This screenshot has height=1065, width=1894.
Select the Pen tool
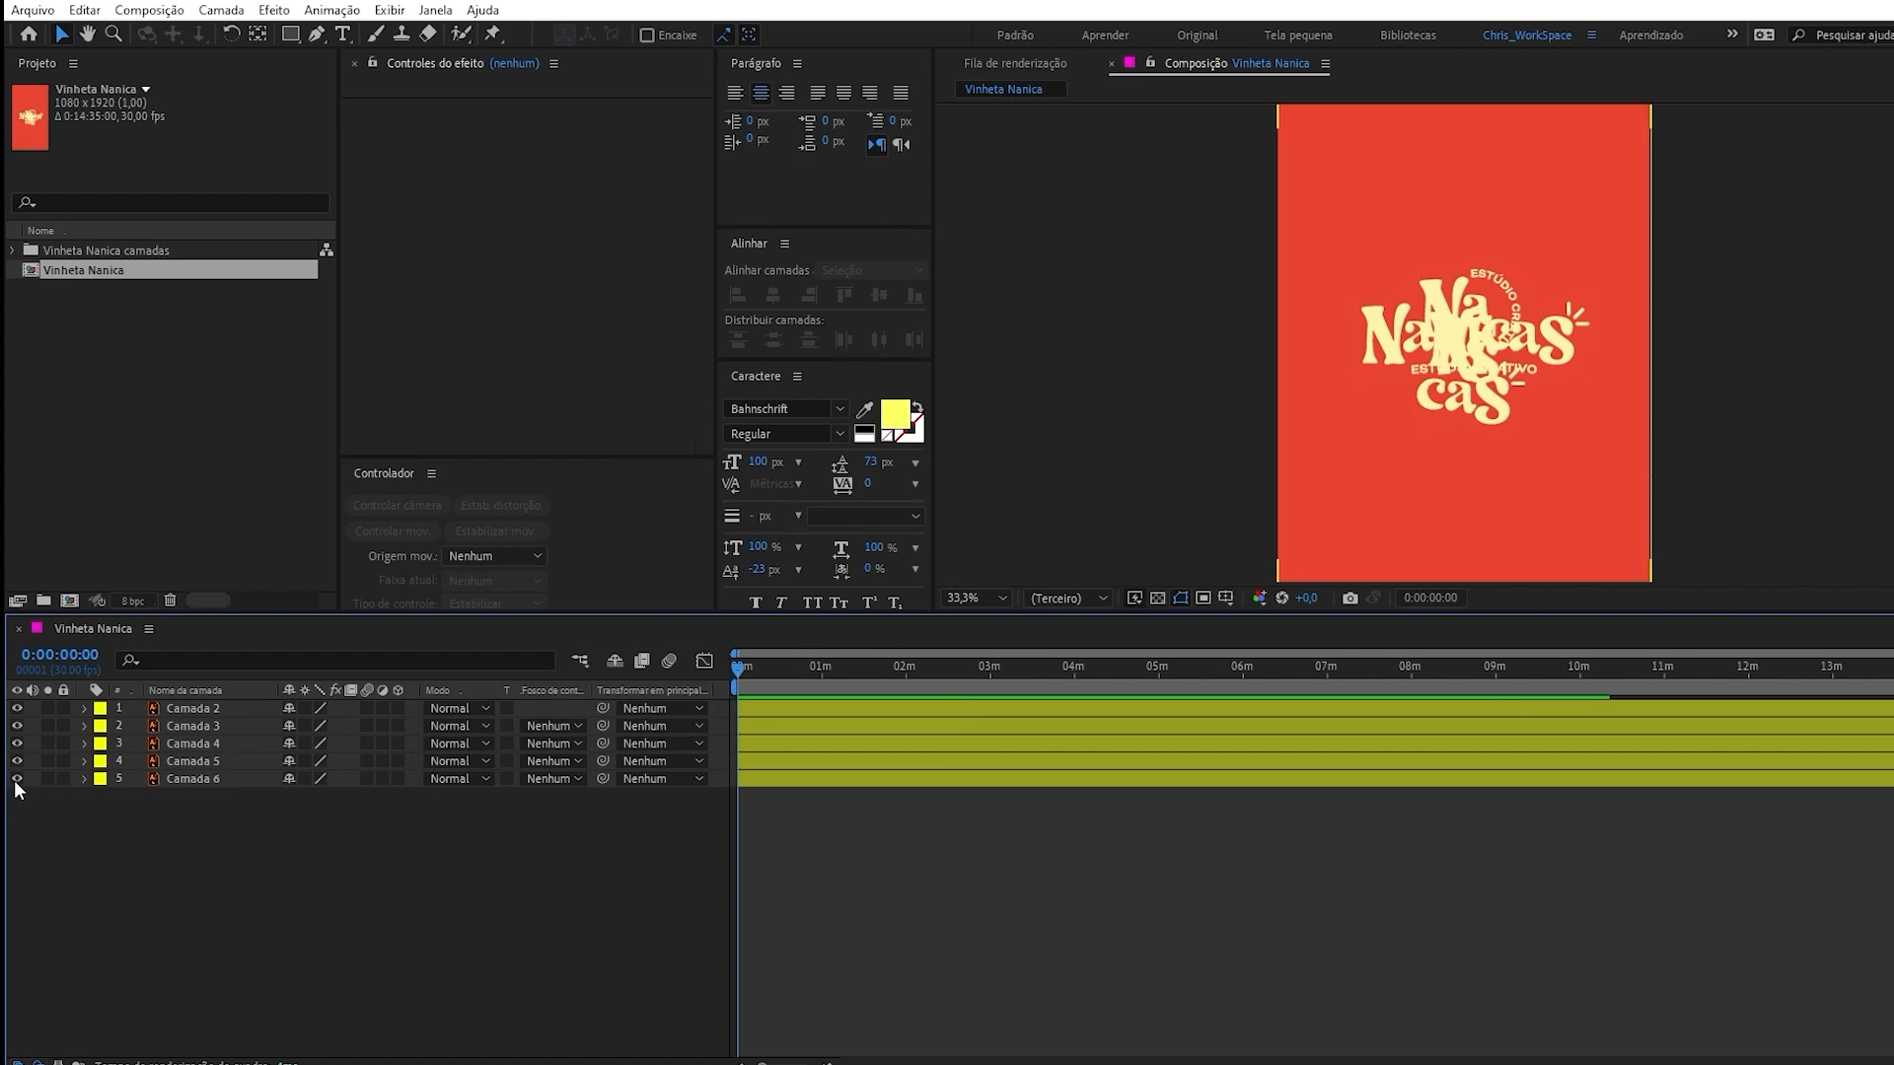pos(317,35)
